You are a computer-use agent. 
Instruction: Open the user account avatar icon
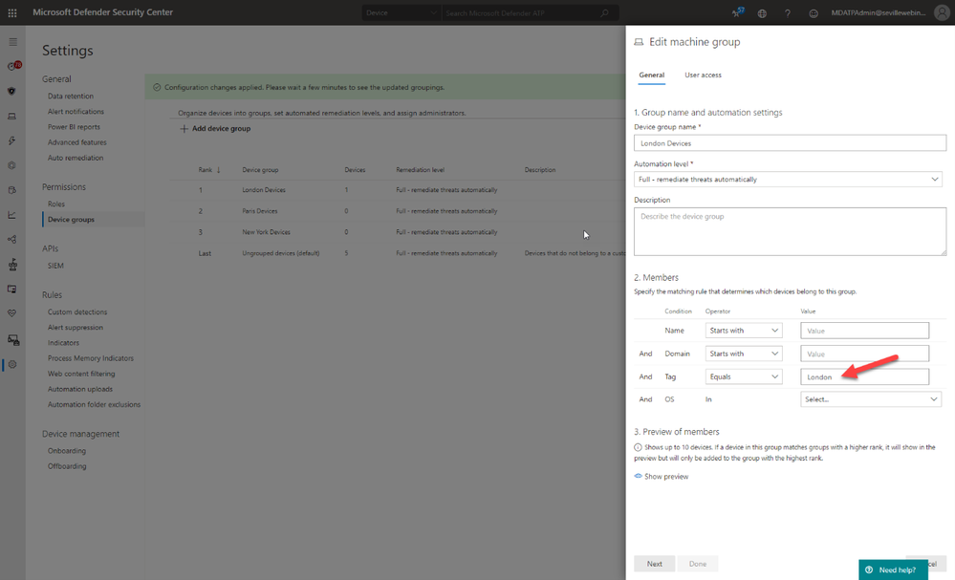(942, 12)
